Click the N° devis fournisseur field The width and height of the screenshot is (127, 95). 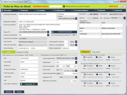pos(29,69)
